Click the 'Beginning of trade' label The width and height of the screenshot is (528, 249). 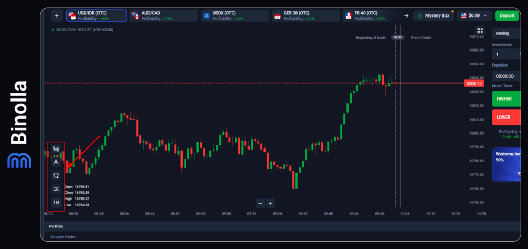click(x=370, y=38)
